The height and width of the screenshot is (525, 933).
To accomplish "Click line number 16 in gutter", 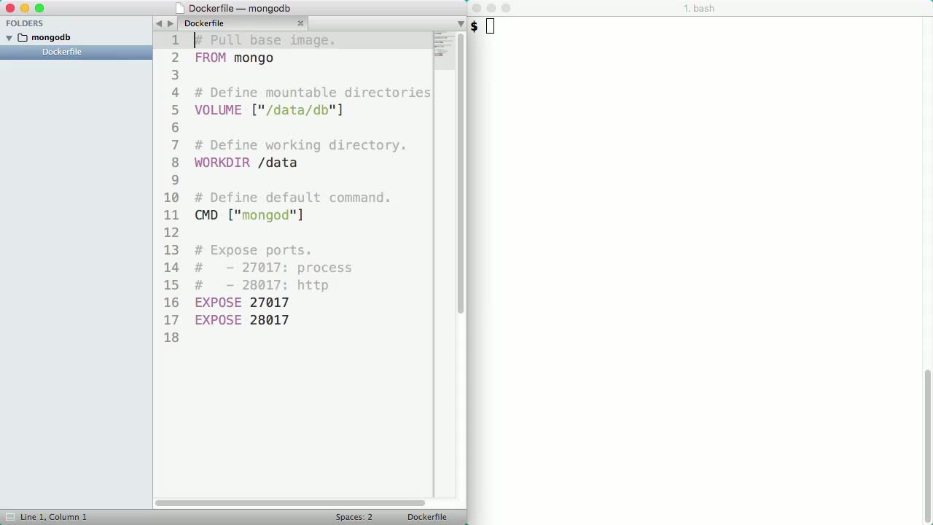I will [171, 303].
